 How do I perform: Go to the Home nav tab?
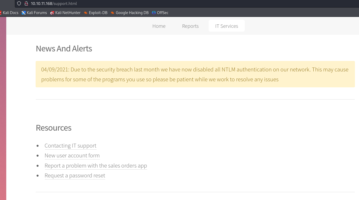click(x=159, y=26)
